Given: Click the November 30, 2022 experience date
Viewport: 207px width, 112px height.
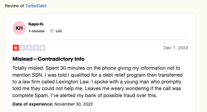Looking at the screenshot, I should coord(74,104).
